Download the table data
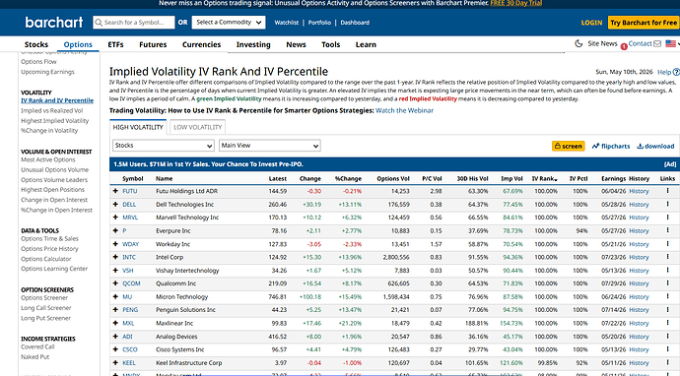The height and width of the screenshot is (376, 680). click(x=655, y=146)
